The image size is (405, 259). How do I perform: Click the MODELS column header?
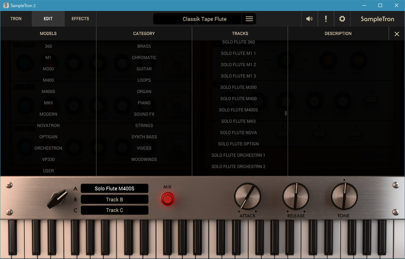tap(48, 33)
